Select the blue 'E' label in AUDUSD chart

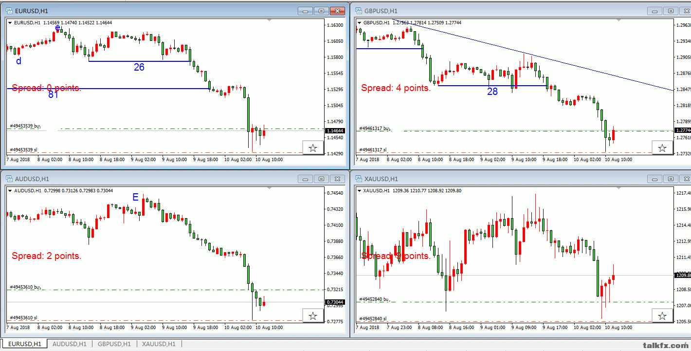tap(136, 197)
